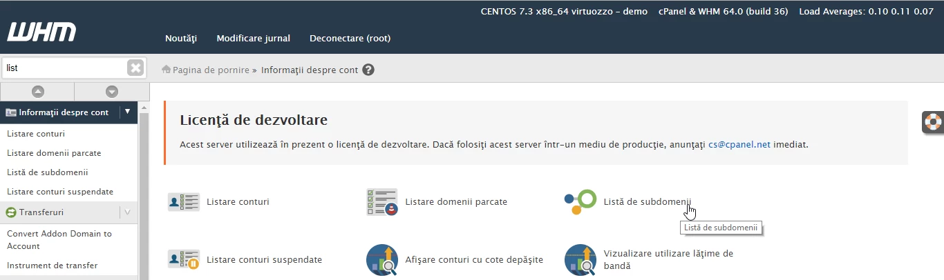
Task: Go to Pagina de pornire breadcrumb link
Action: click(210, 70)
